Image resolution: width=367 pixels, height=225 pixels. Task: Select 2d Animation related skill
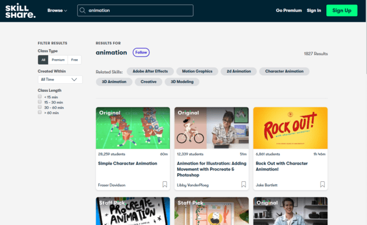coord(239,71)
